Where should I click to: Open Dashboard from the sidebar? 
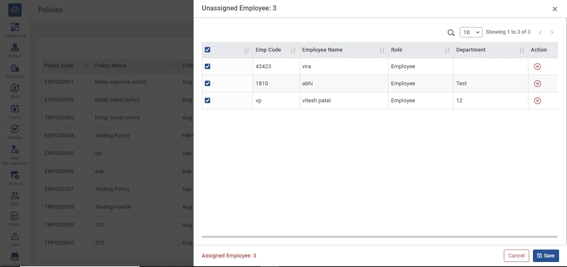15,30
